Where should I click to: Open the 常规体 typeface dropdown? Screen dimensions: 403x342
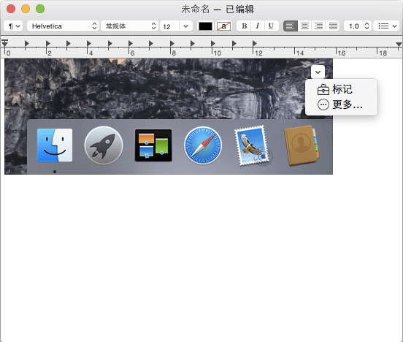pos(129,26)
